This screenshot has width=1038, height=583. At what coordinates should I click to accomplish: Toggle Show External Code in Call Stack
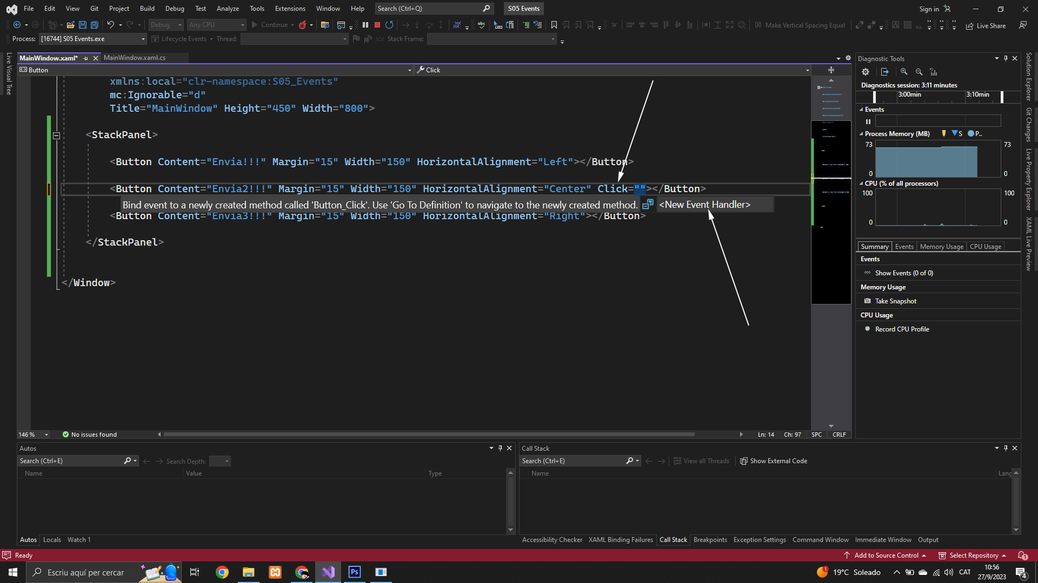pos(774,461)
